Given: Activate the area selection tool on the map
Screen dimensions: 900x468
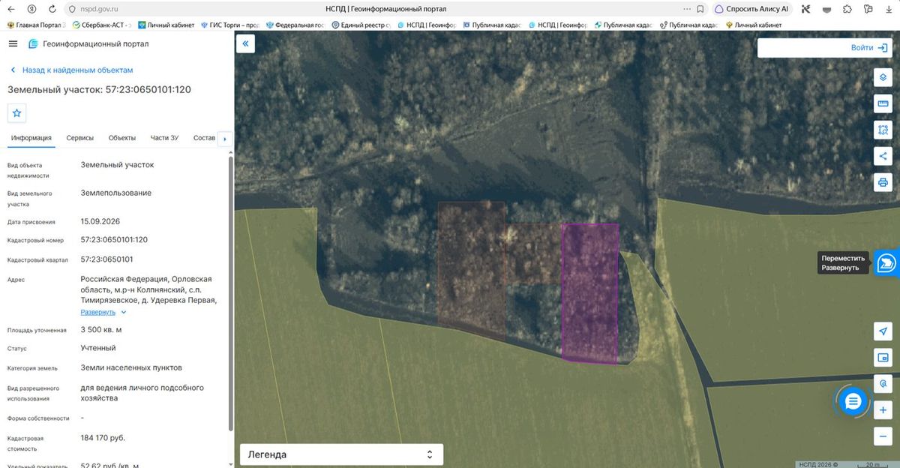Looking at the screenshot, I should [x=883, y=130].
